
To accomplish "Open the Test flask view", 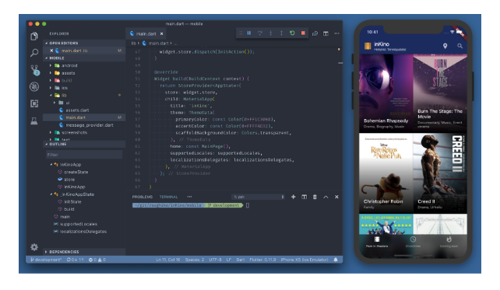I will (34, 121).
